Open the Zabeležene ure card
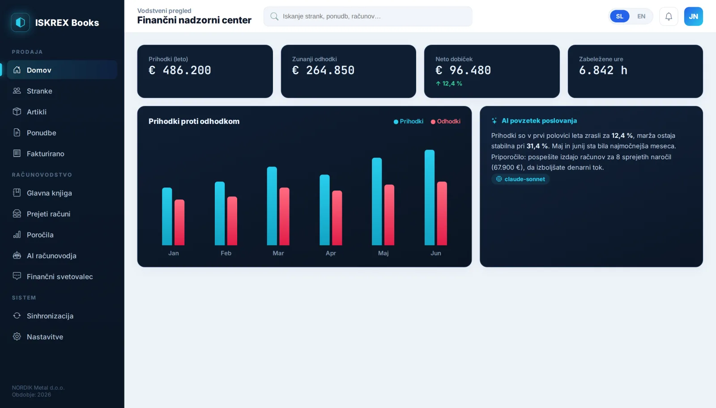Image resolution: width=716 pixels, height=408 pixels. coord(635,71)
